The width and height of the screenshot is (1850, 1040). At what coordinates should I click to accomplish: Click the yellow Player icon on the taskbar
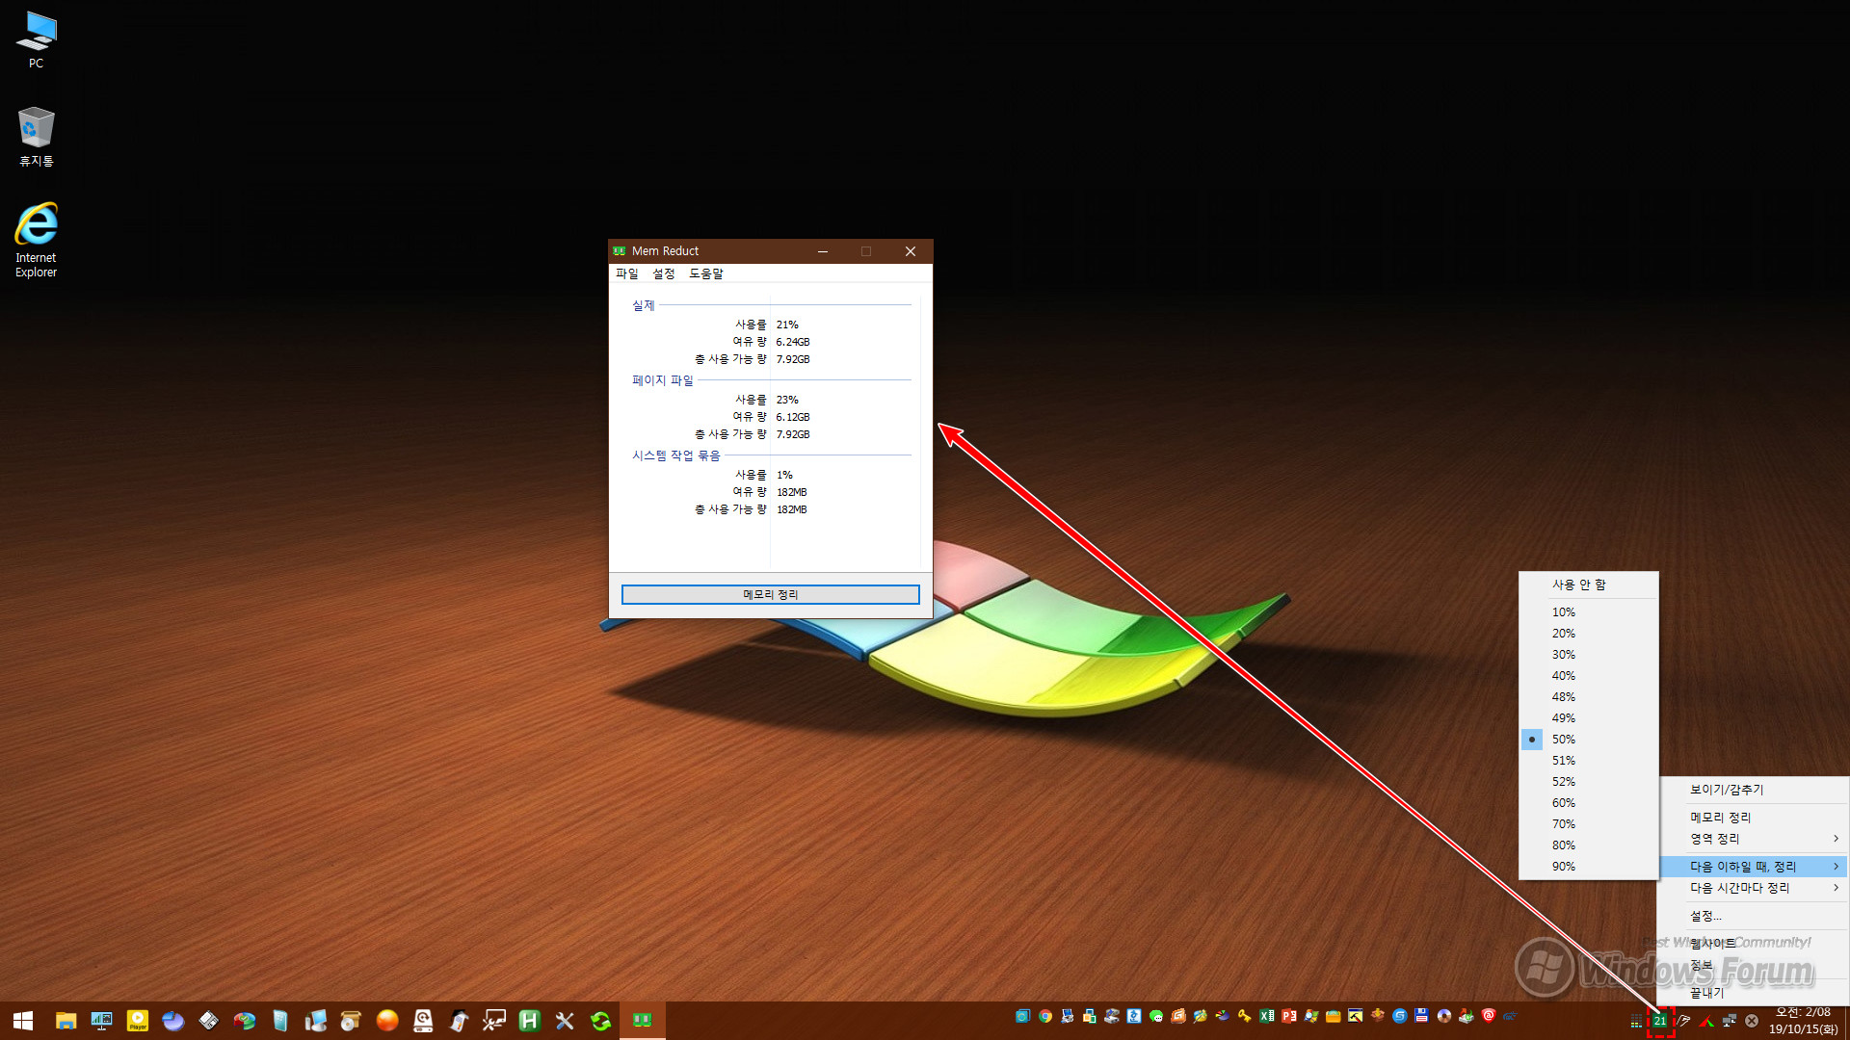(x=138, y=1021)
